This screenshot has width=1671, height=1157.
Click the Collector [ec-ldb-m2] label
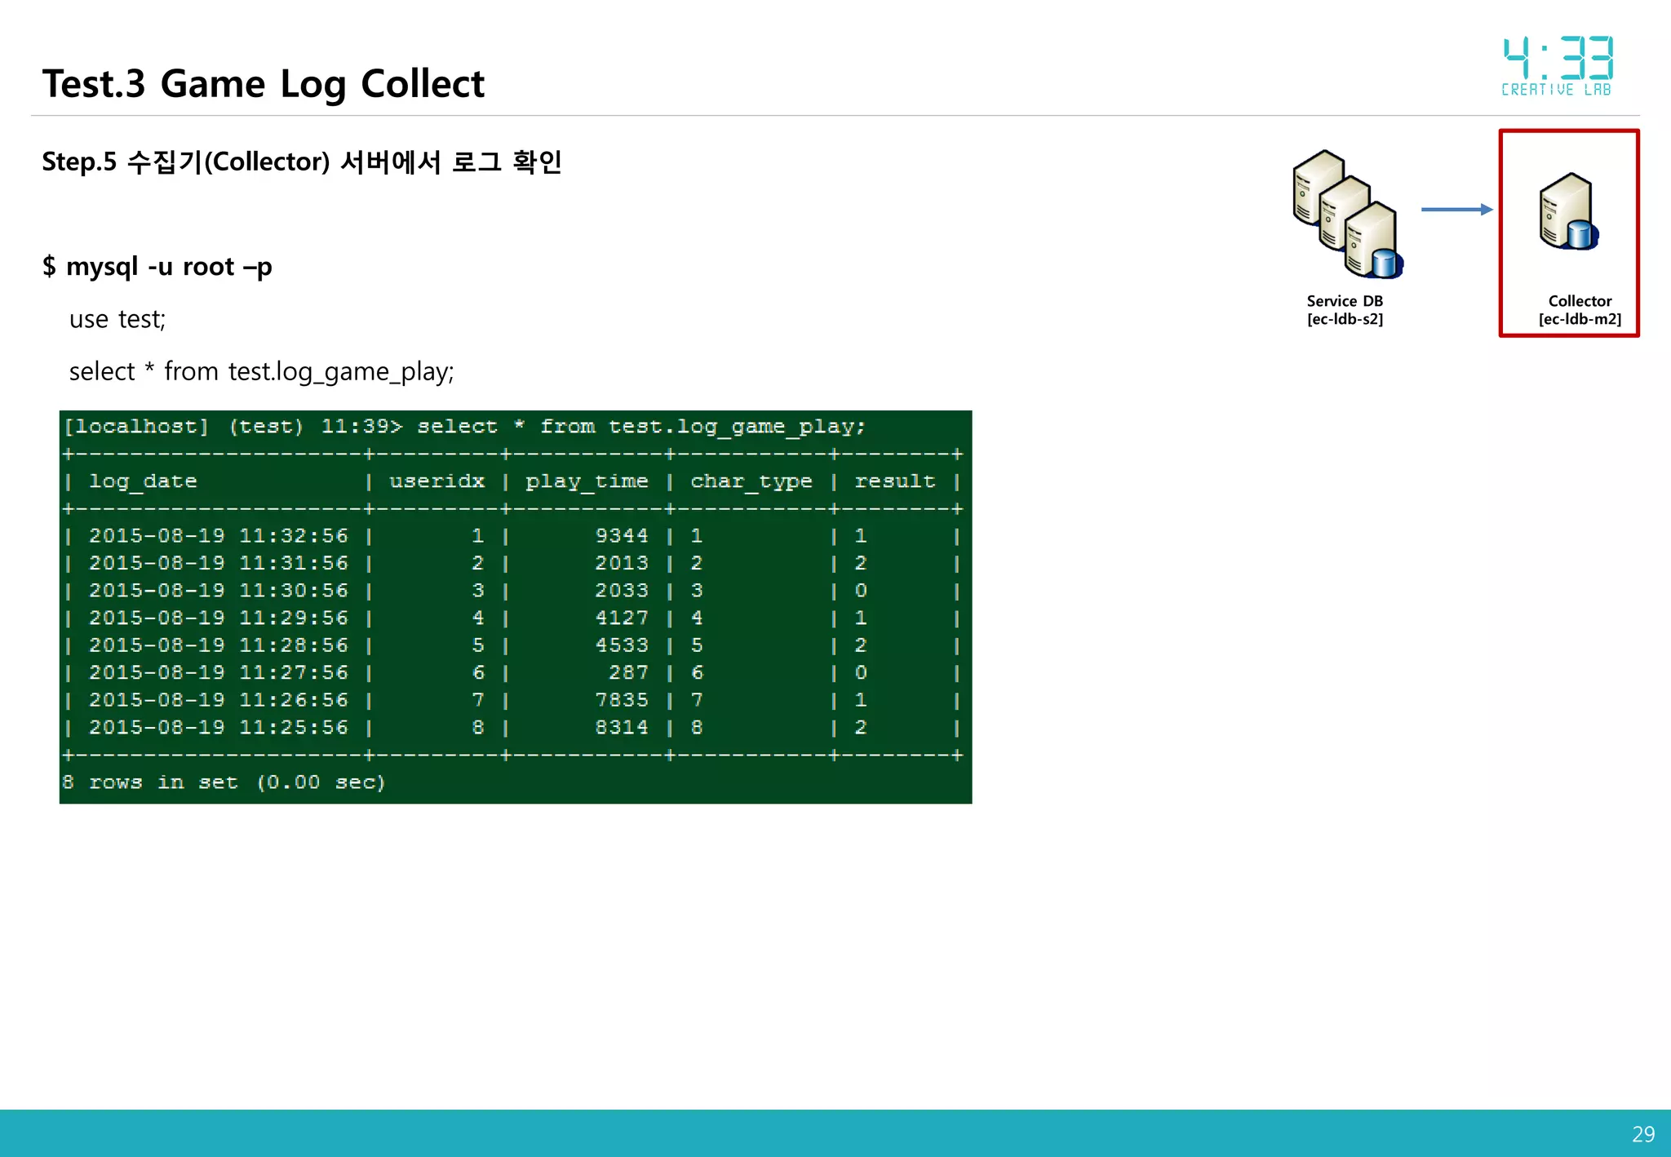(1579, 310)
